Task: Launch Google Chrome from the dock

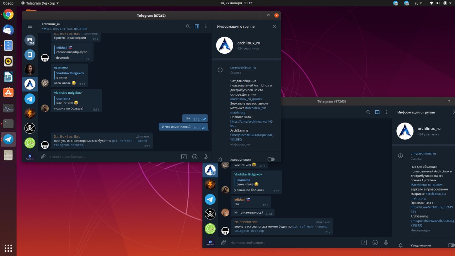Action: pos(8,15)
